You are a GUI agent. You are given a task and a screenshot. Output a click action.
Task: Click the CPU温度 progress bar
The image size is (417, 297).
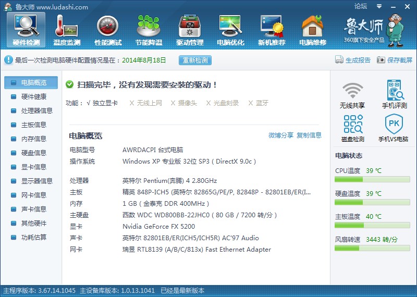coord(372,179)
